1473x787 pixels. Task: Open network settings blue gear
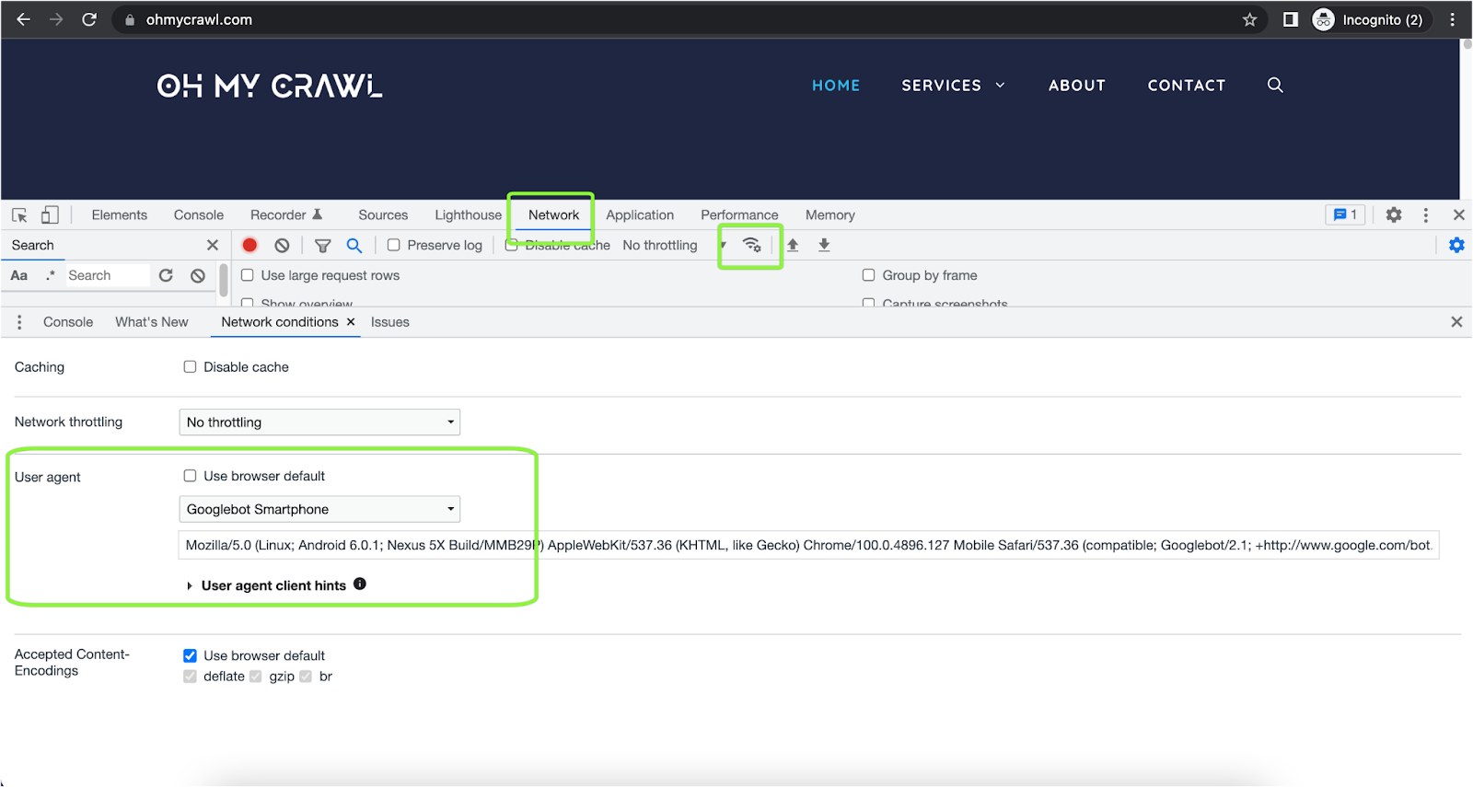coord(1456,245)
